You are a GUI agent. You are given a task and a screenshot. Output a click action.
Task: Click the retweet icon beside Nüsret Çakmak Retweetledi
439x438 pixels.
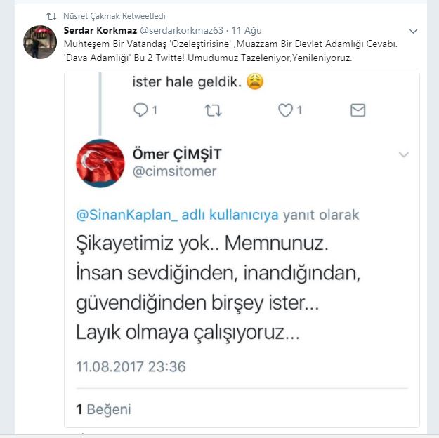(51, 16)
